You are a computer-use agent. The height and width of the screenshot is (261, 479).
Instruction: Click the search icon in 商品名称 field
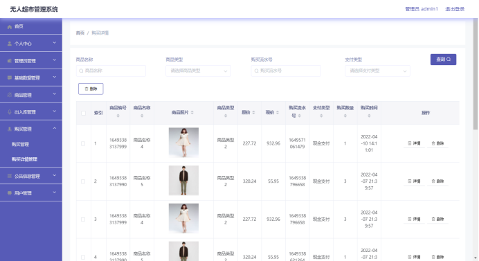tap(81, 71)
